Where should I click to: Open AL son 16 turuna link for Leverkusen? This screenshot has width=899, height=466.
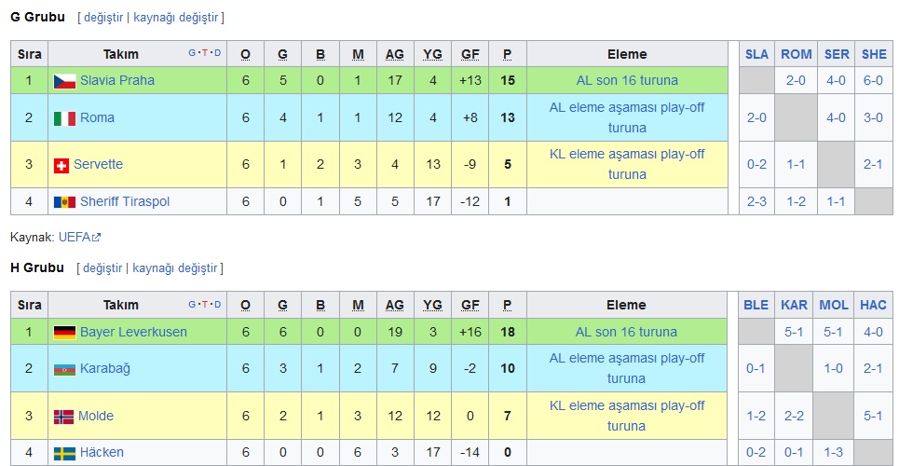click(627, 332)
